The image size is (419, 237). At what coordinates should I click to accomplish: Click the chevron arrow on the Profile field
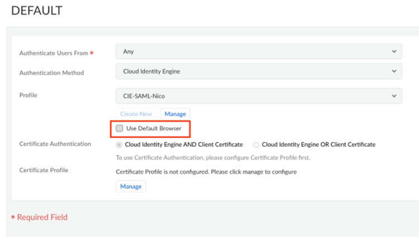(394, 95)
